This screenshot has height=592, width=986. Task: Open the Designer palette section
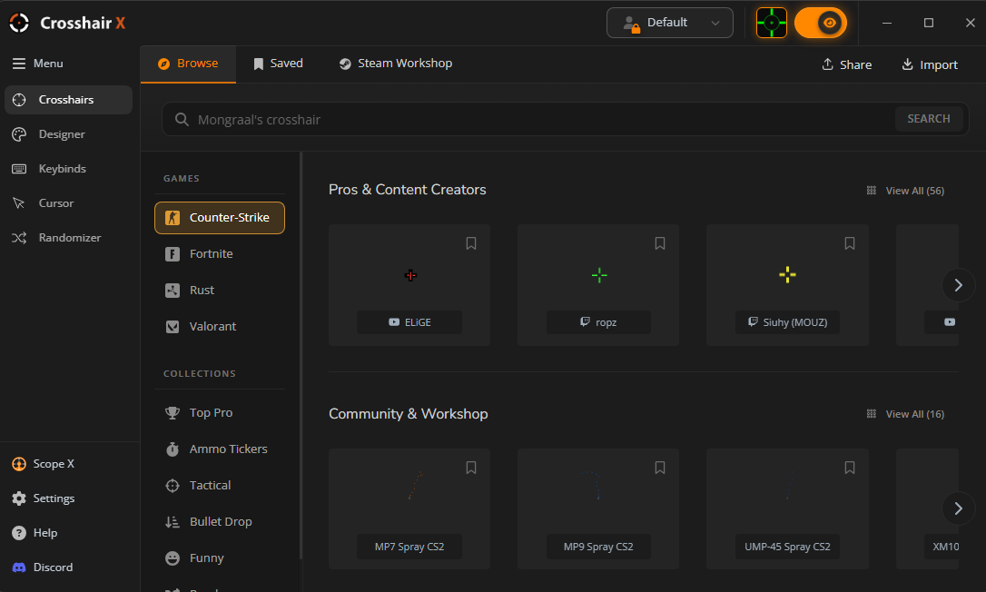point(62,134)
